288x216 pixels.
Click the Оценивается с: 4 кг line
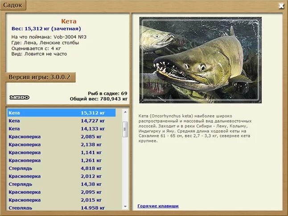36,48
